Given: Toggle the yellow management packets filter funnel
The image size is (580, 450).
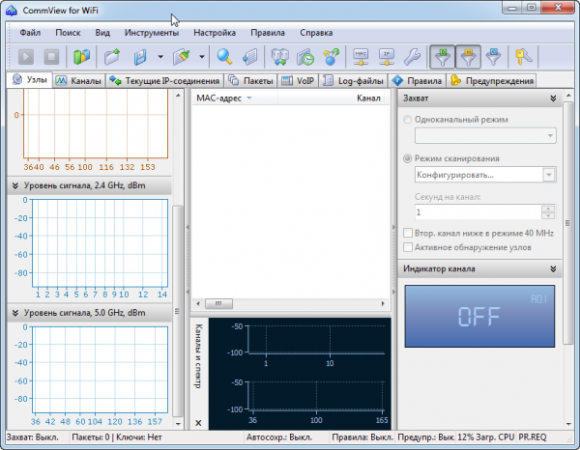Looking at the screenshot, I should [468, 57].
